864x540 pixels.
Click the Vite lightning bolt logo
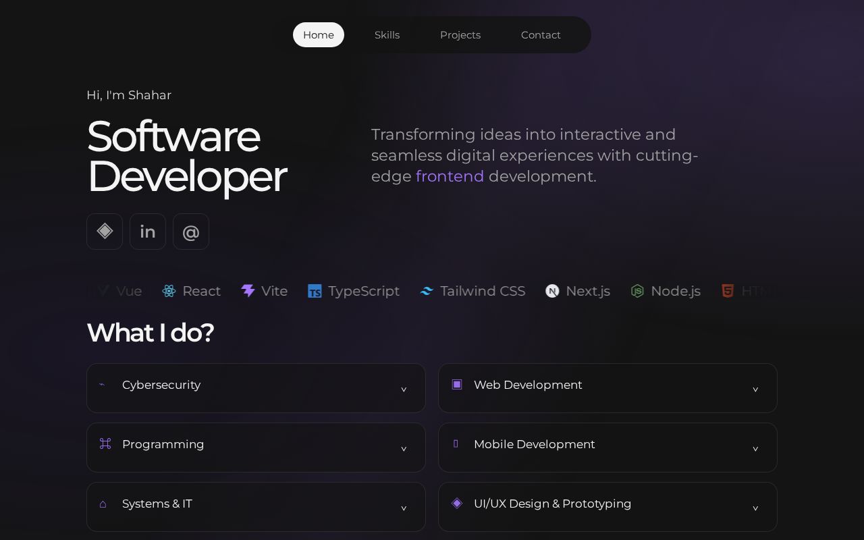tap(248, 291)
